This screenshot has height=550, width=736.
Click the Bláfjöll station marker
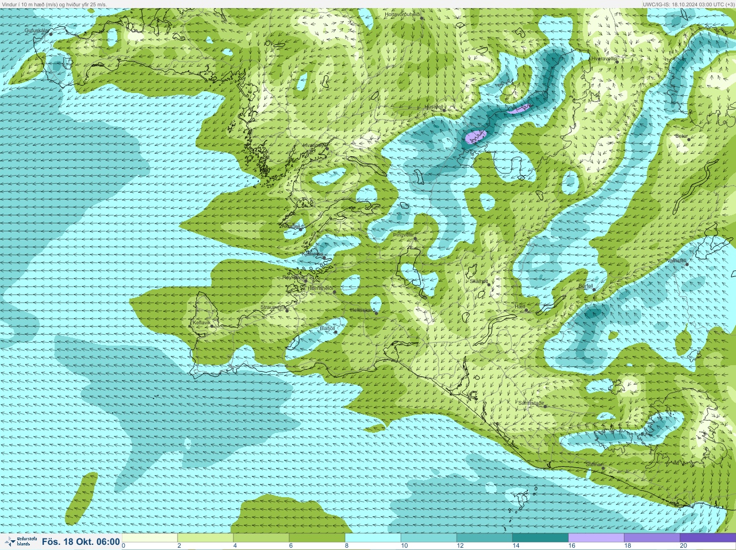(x=336, y=331)
